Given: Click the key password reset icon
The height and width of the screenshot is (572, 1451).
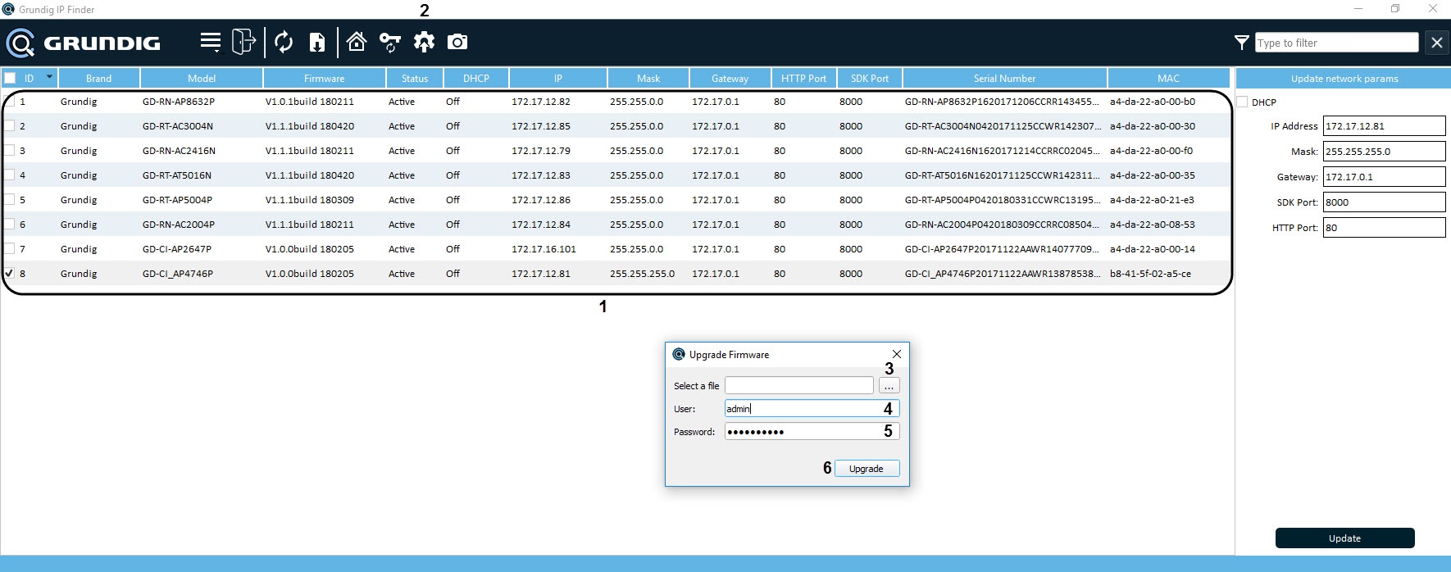Looking at the screenshot, I should point(390,42).
